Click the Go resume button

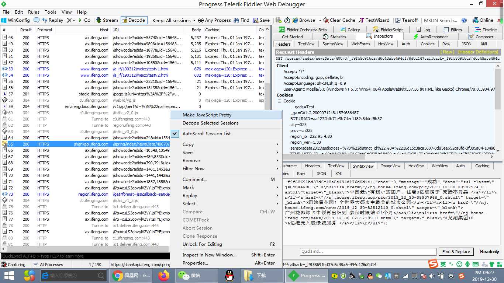coord(84,20)
